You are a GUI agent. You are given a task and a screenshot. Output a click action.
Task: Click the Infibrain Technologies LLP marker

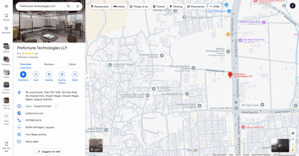coord(228,51)
